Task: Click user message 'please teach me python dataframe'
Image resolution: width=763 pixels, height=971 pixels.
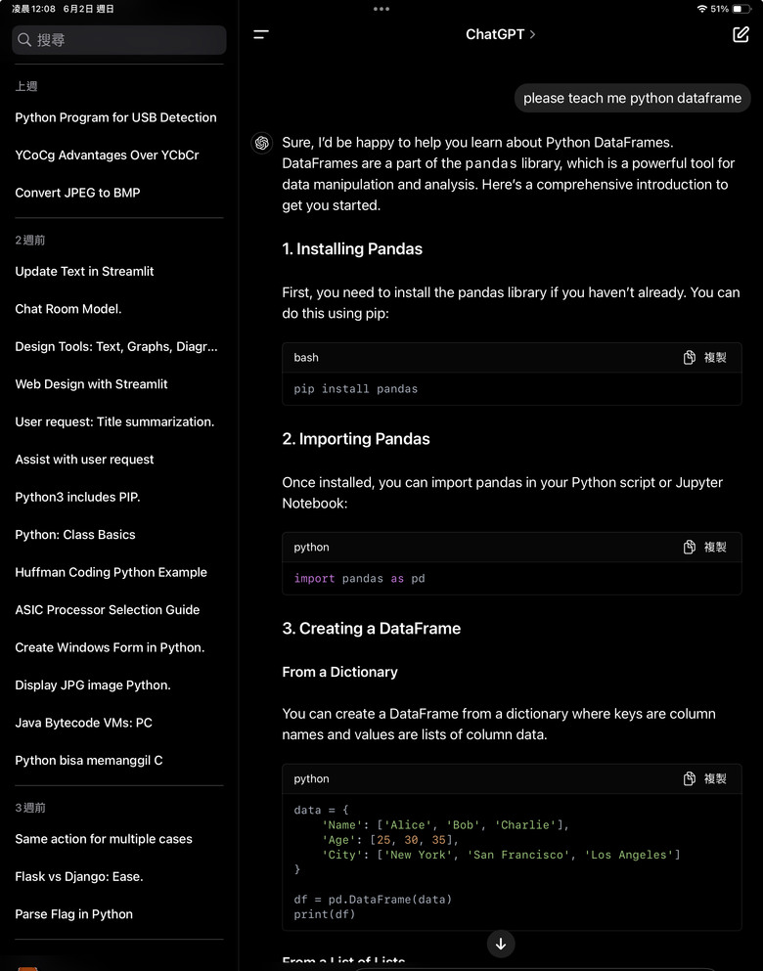Action: tap(632, 98)
